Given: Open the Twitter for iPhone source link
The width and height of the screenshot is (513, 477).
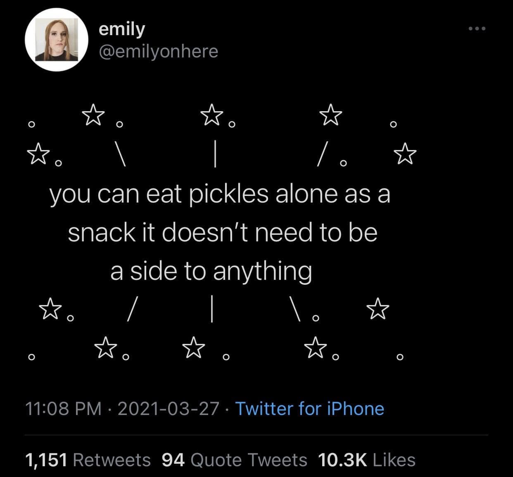Looking at the screenshot, I should click(309, 409).
